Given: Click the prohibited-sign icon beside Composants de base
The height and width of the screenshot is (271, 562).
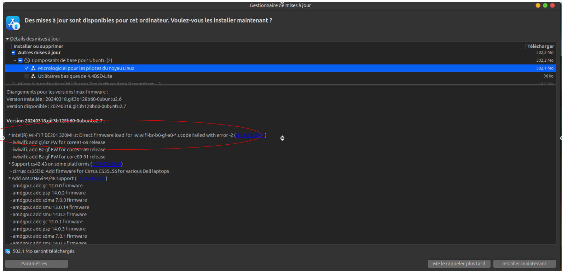Looking at the screenshot, I should [27, 60].
